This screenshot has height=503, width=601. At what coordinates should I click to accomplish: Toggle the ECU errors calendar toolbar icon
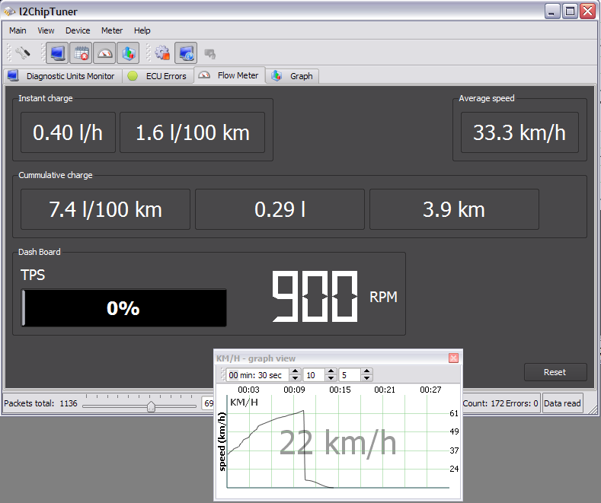(x=82, y=53)
